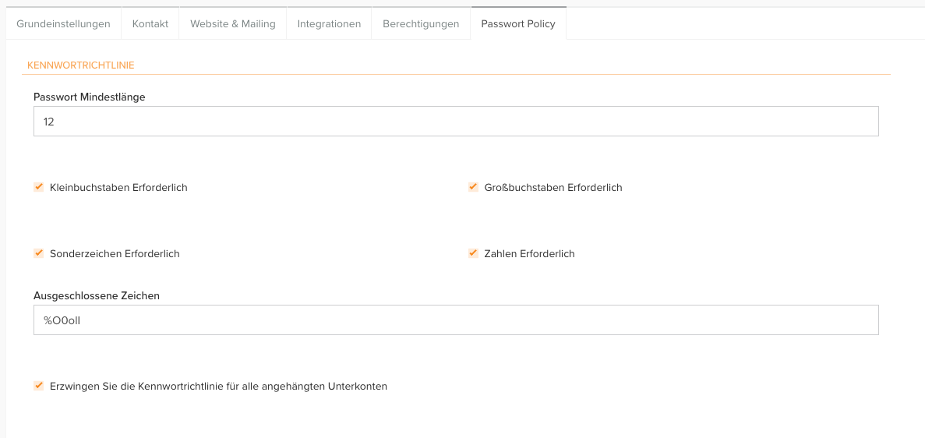This screenshot has height=438, width=925.
Task: Disable the Sonderzeichen Erforderlich checkbox
Action: (39, 253)
